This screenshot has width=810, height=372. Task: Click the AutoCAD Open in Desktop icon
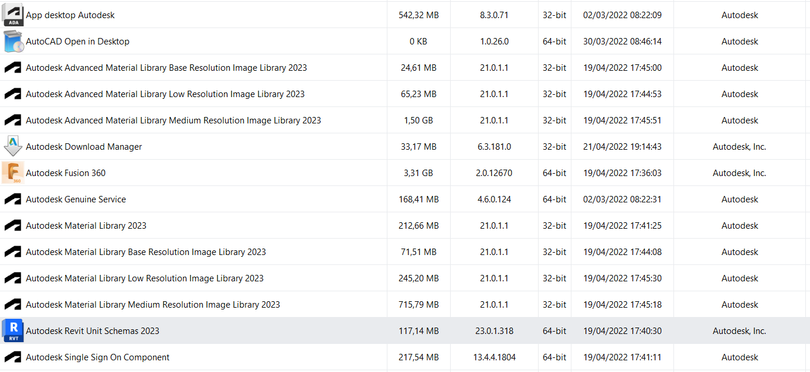click(13, 42)
